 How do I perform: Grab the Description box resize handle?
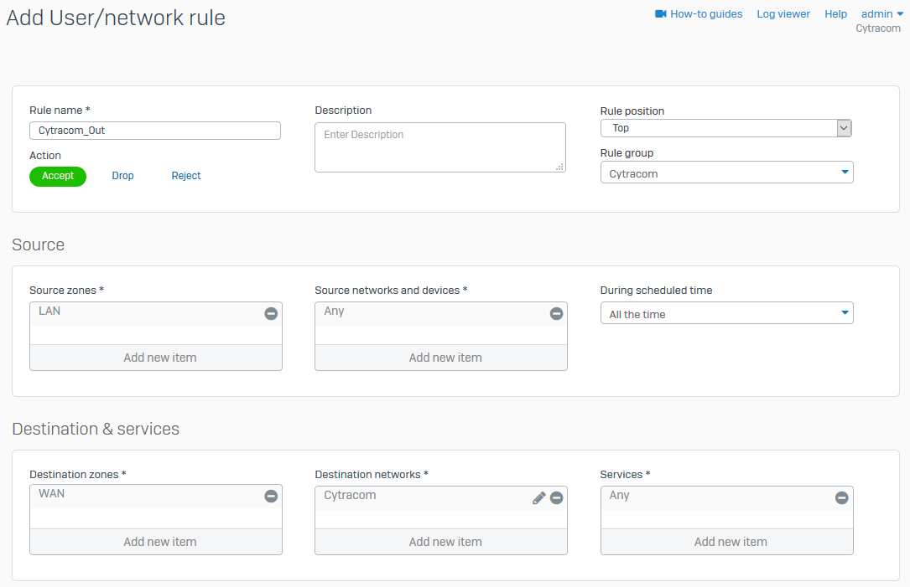[x=560, y=167]
